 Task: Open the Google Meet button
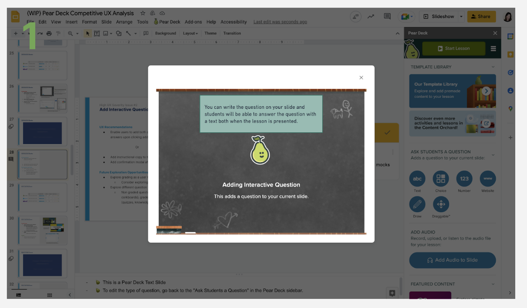407,17
